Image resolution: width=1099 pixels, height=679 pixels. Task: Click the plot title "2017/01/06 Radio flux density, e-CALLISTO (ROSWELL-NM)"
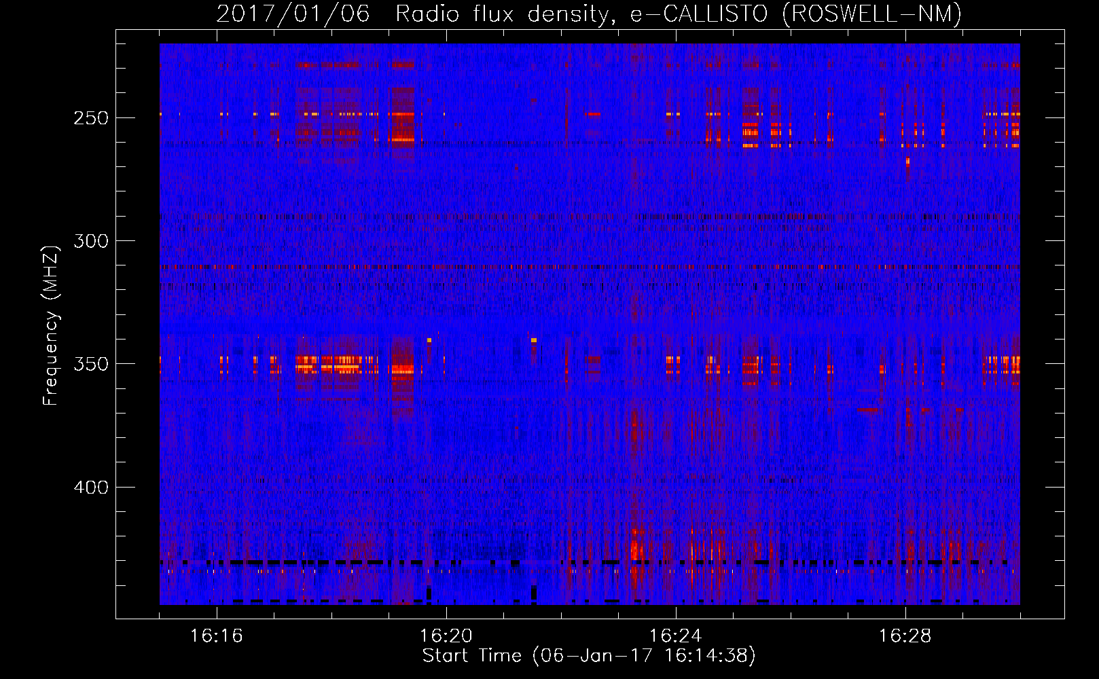click(x=589, y=14)
